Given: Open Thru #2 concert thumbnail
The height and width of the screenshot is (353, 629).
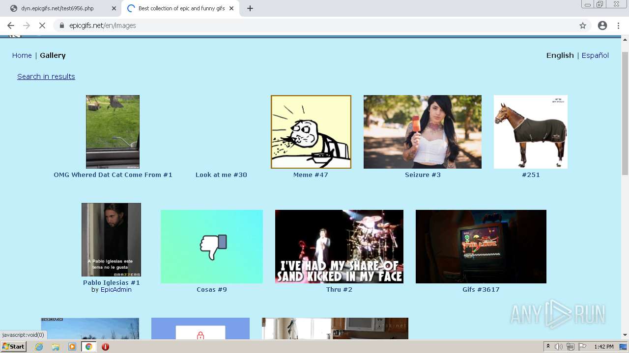Looking at the screenshot, I should point(339,247).
